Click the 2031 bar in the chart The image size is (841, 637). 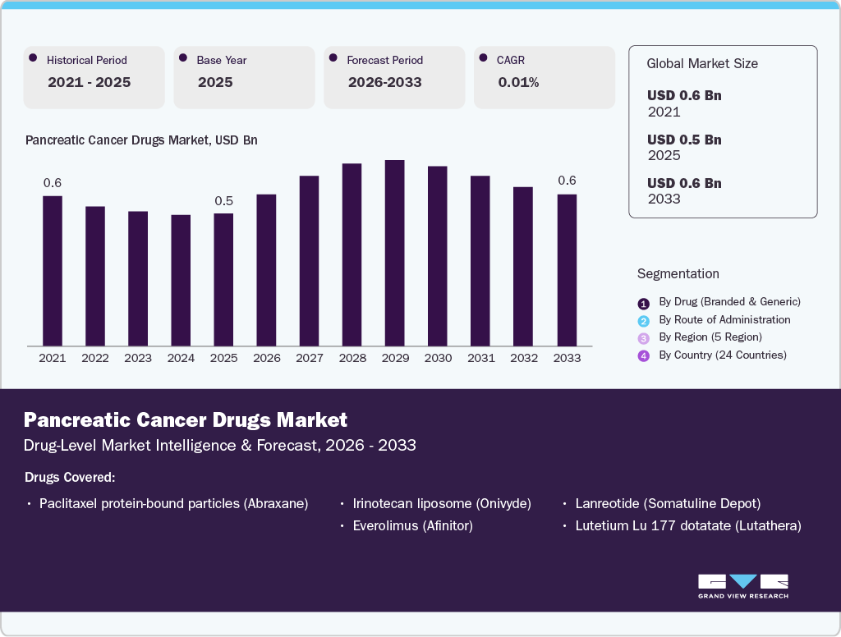point(480,260)
